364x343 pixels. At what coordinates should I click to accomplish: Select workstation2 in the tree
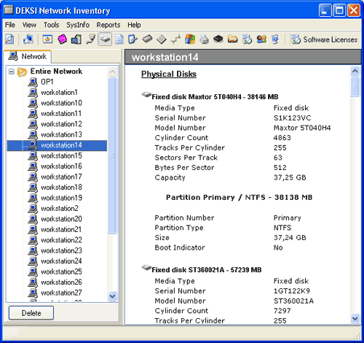coord(60,209)
